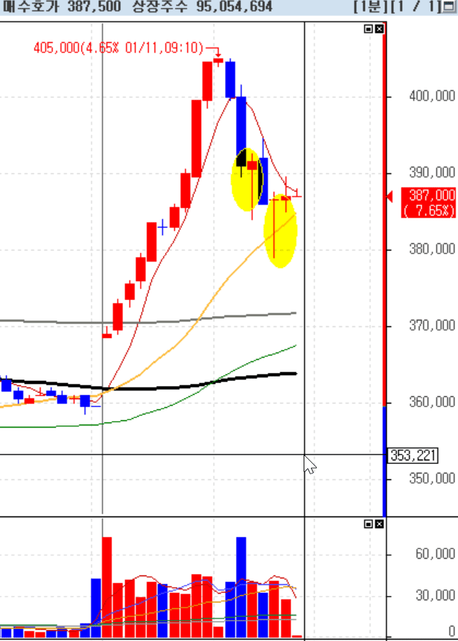This screenshot has height=641, width=458.
Task: Click the 390,000 price axis label
Action: tap(432, 173)
